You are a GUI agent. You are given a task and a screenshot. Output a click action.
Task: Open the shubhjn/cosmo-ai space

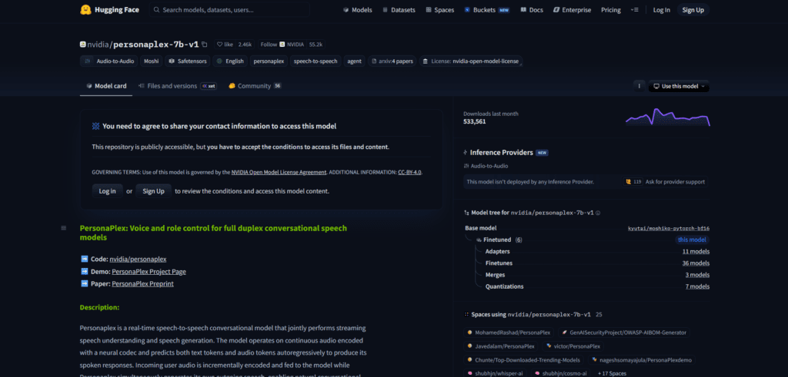[x=561, y=373]
